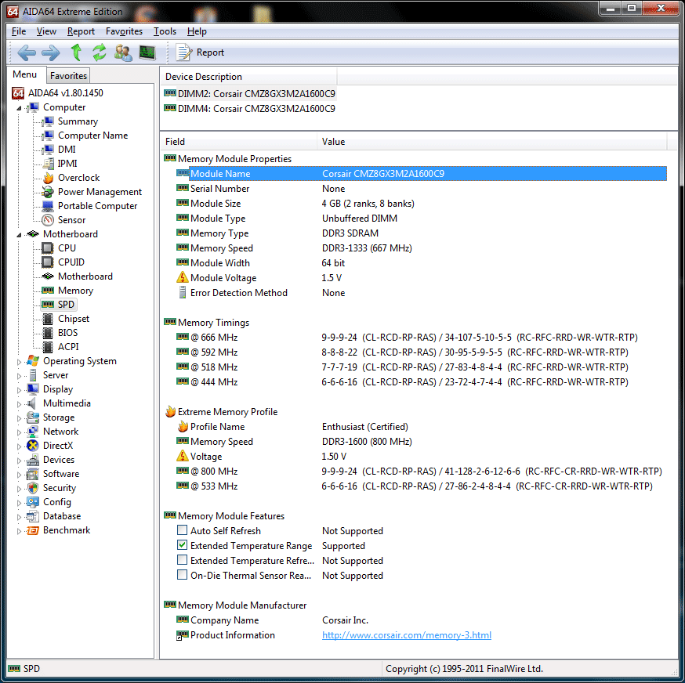Expand the Network node

tap(19, 432)
